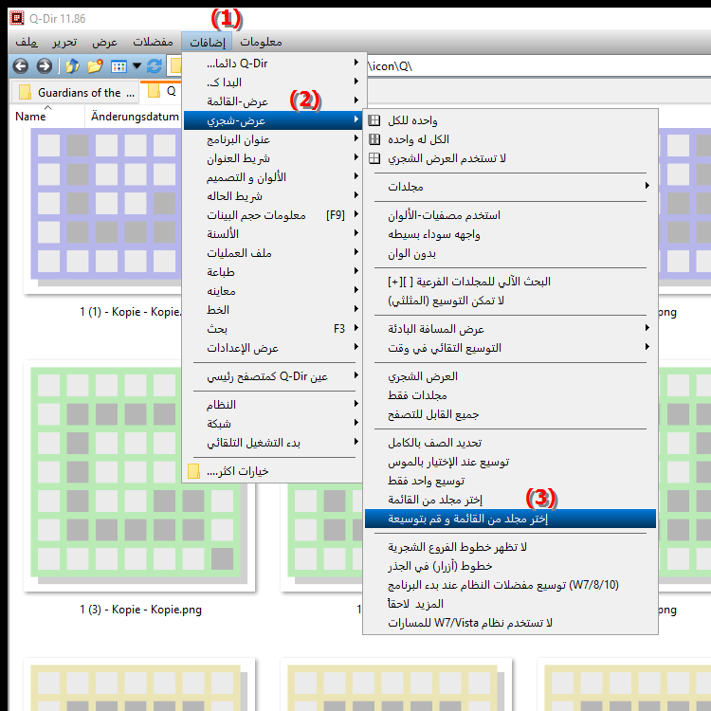Click the icon beside الكل له واحده
The height and width of the screenshot is (711, 711).
(374, 139)
